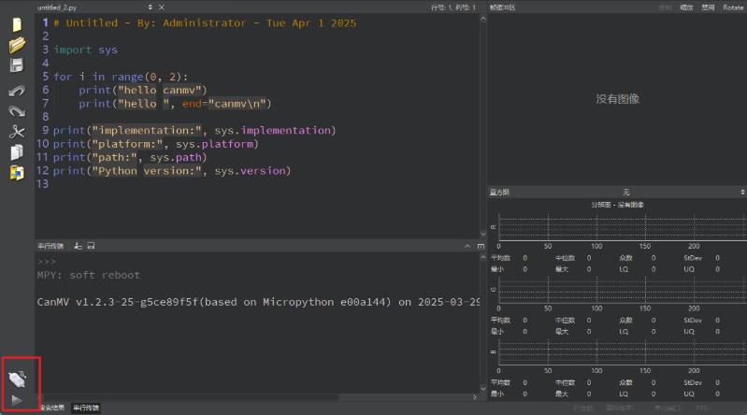This screenshot has width=747, height=415.
Task: Switch to the 串行终端 bottom tab
Action: pyautogui.click(x=86, y=408)
